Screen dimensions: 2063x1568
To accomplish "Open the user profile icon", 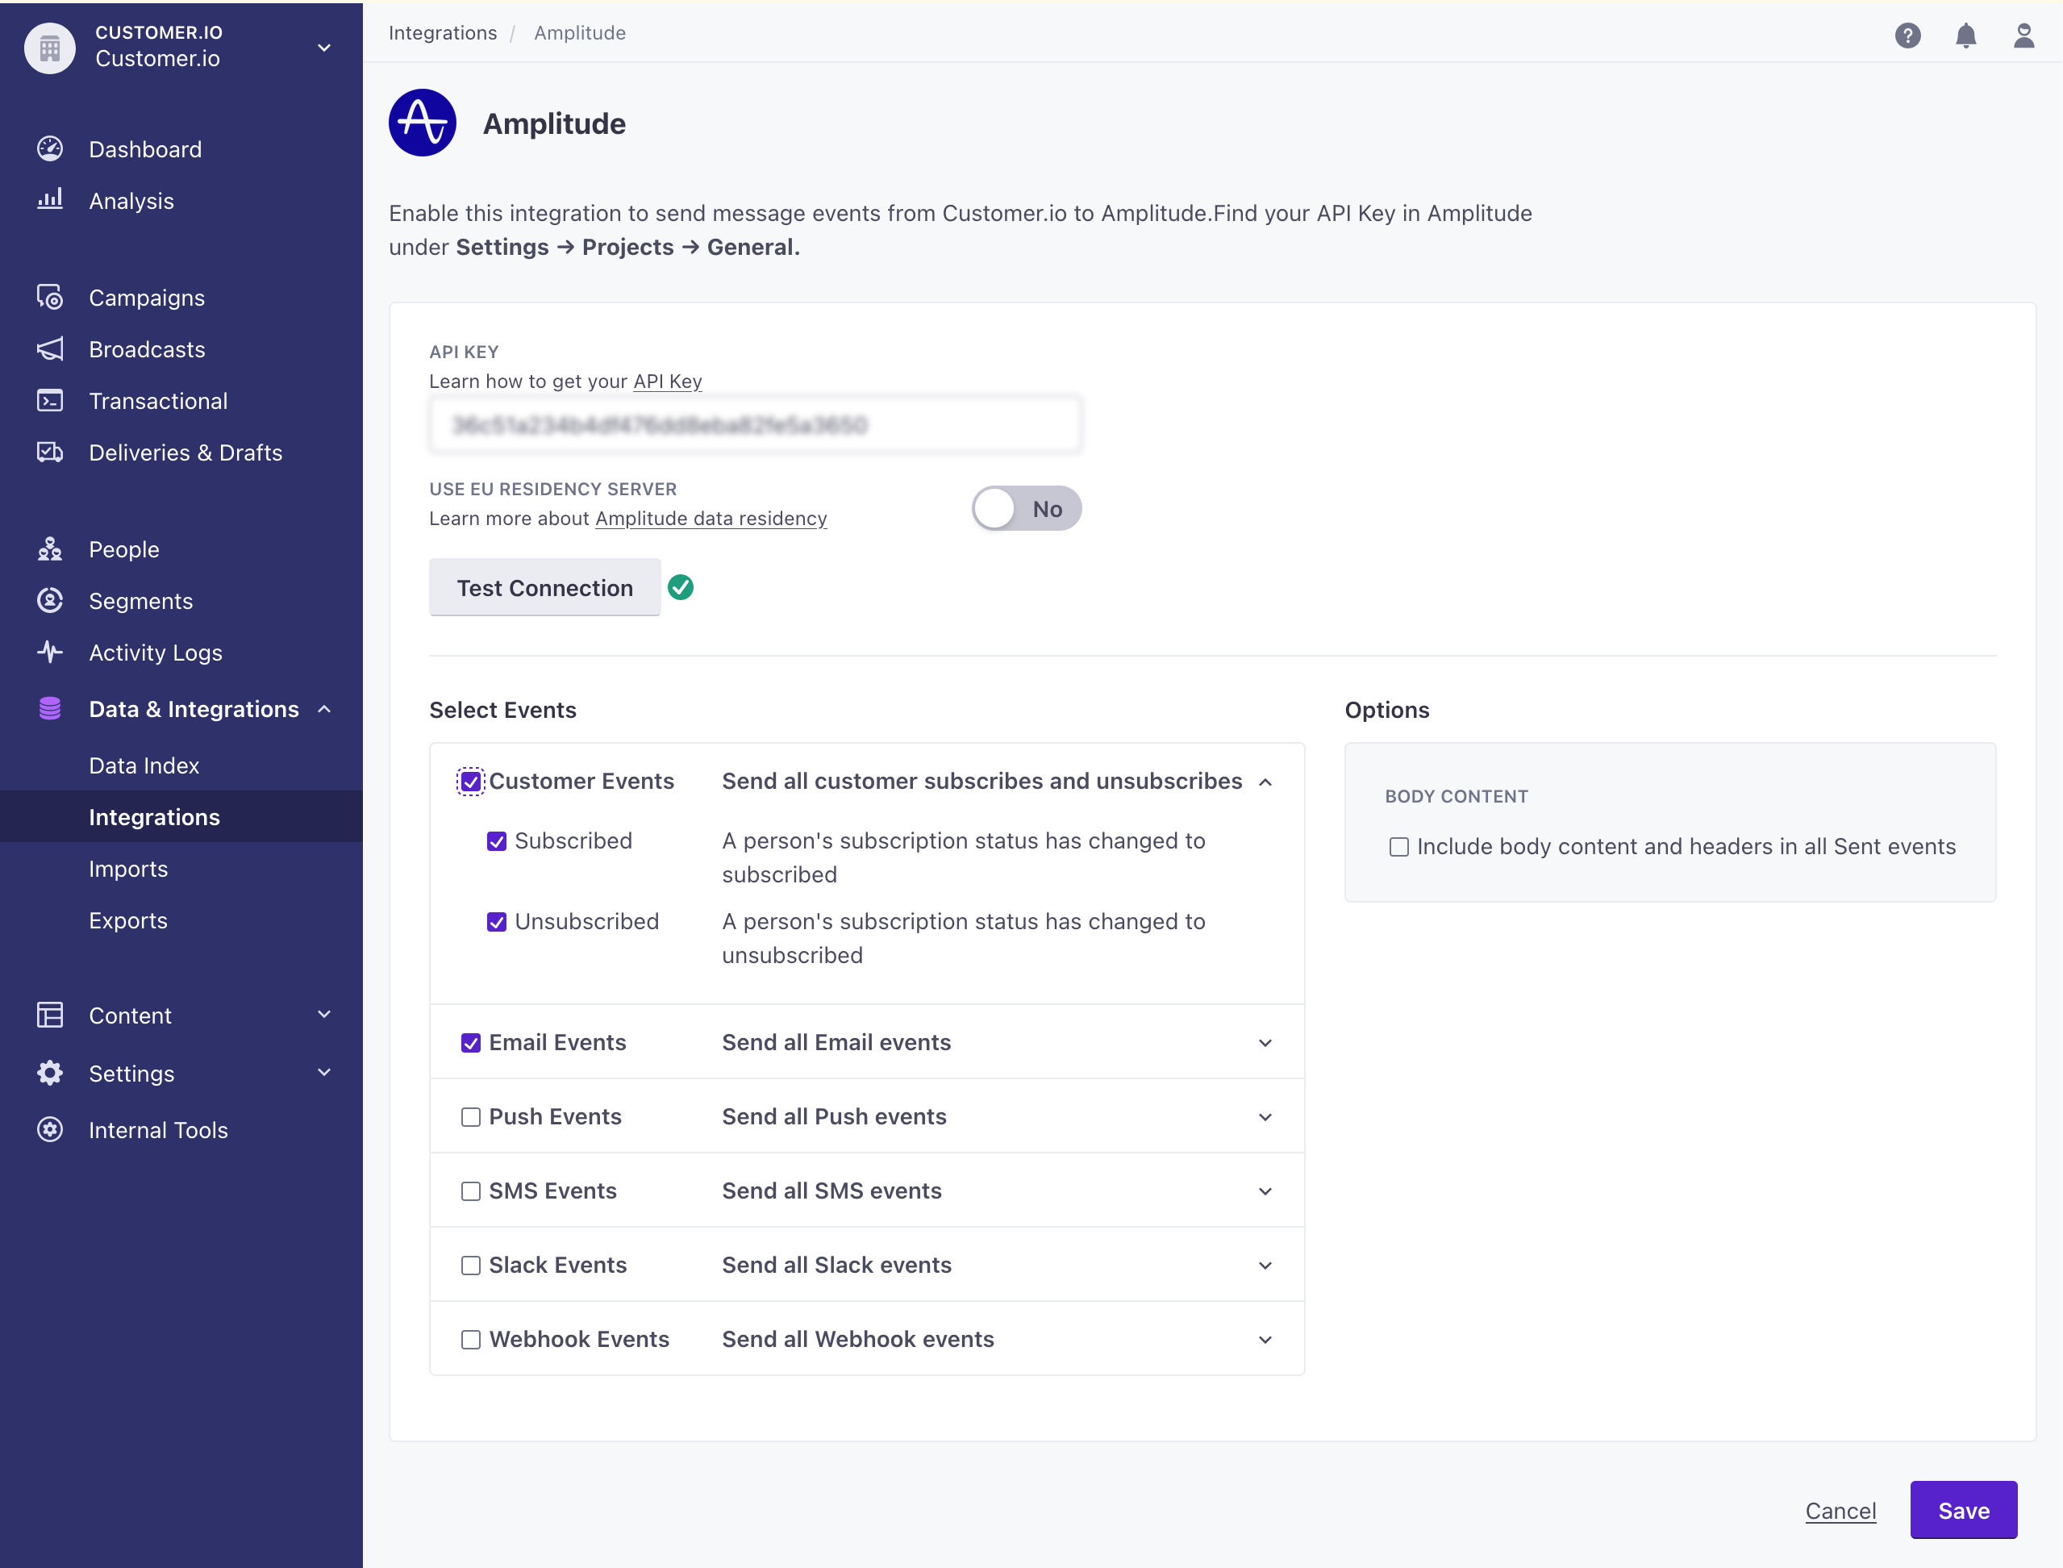I will [2023, 35].
